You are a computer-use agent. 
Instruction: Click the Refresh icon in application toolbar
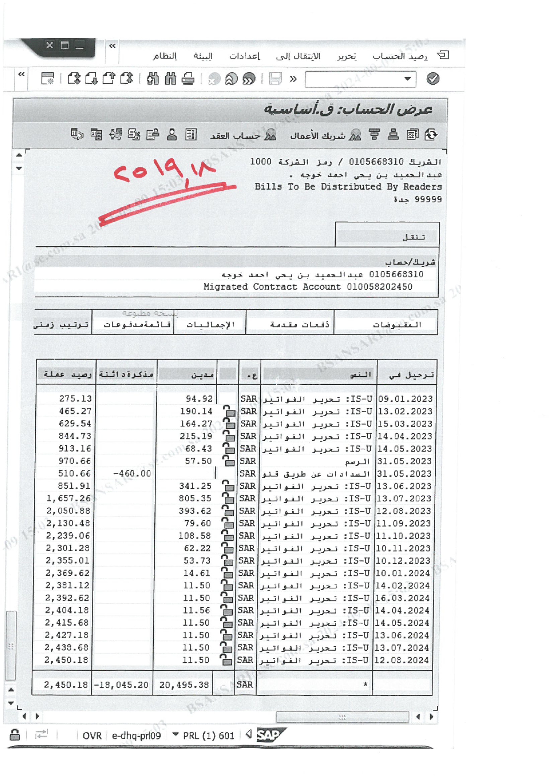point(431,135)
